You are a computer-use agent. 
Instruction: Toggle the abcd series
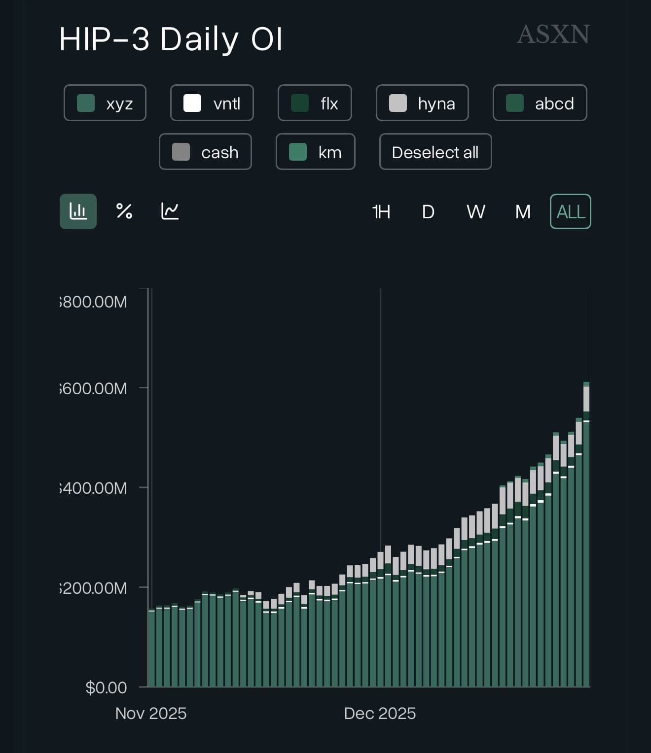point(540,103)
